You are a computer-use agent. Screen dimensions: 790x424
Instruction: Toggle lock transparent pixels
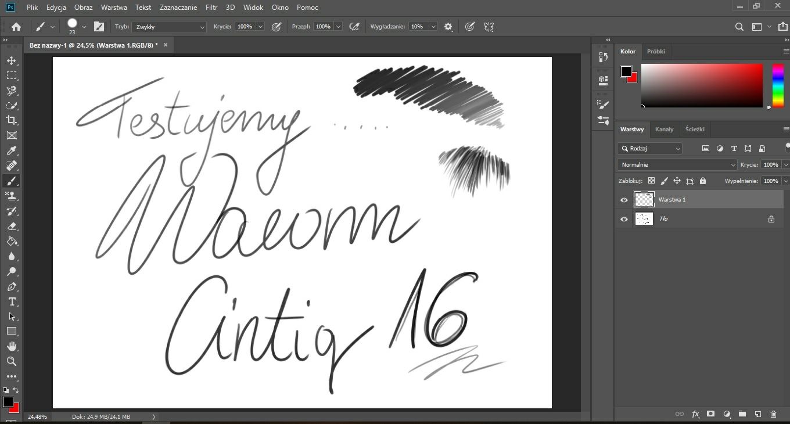pyautogui.click(x=651, y=181)
